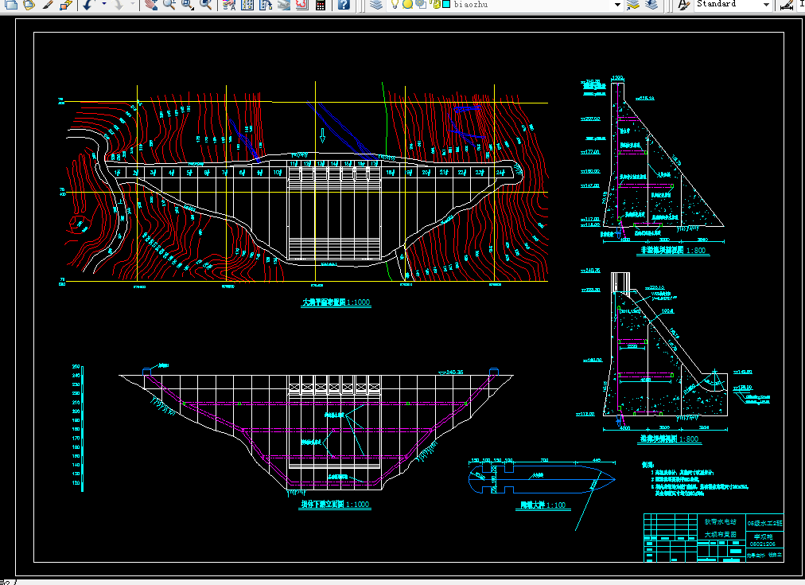Image resolution: width=805 pixels, height=585 pixels.
Task: Open the Zoom Window flyout tool
Action: coord(188,5)
